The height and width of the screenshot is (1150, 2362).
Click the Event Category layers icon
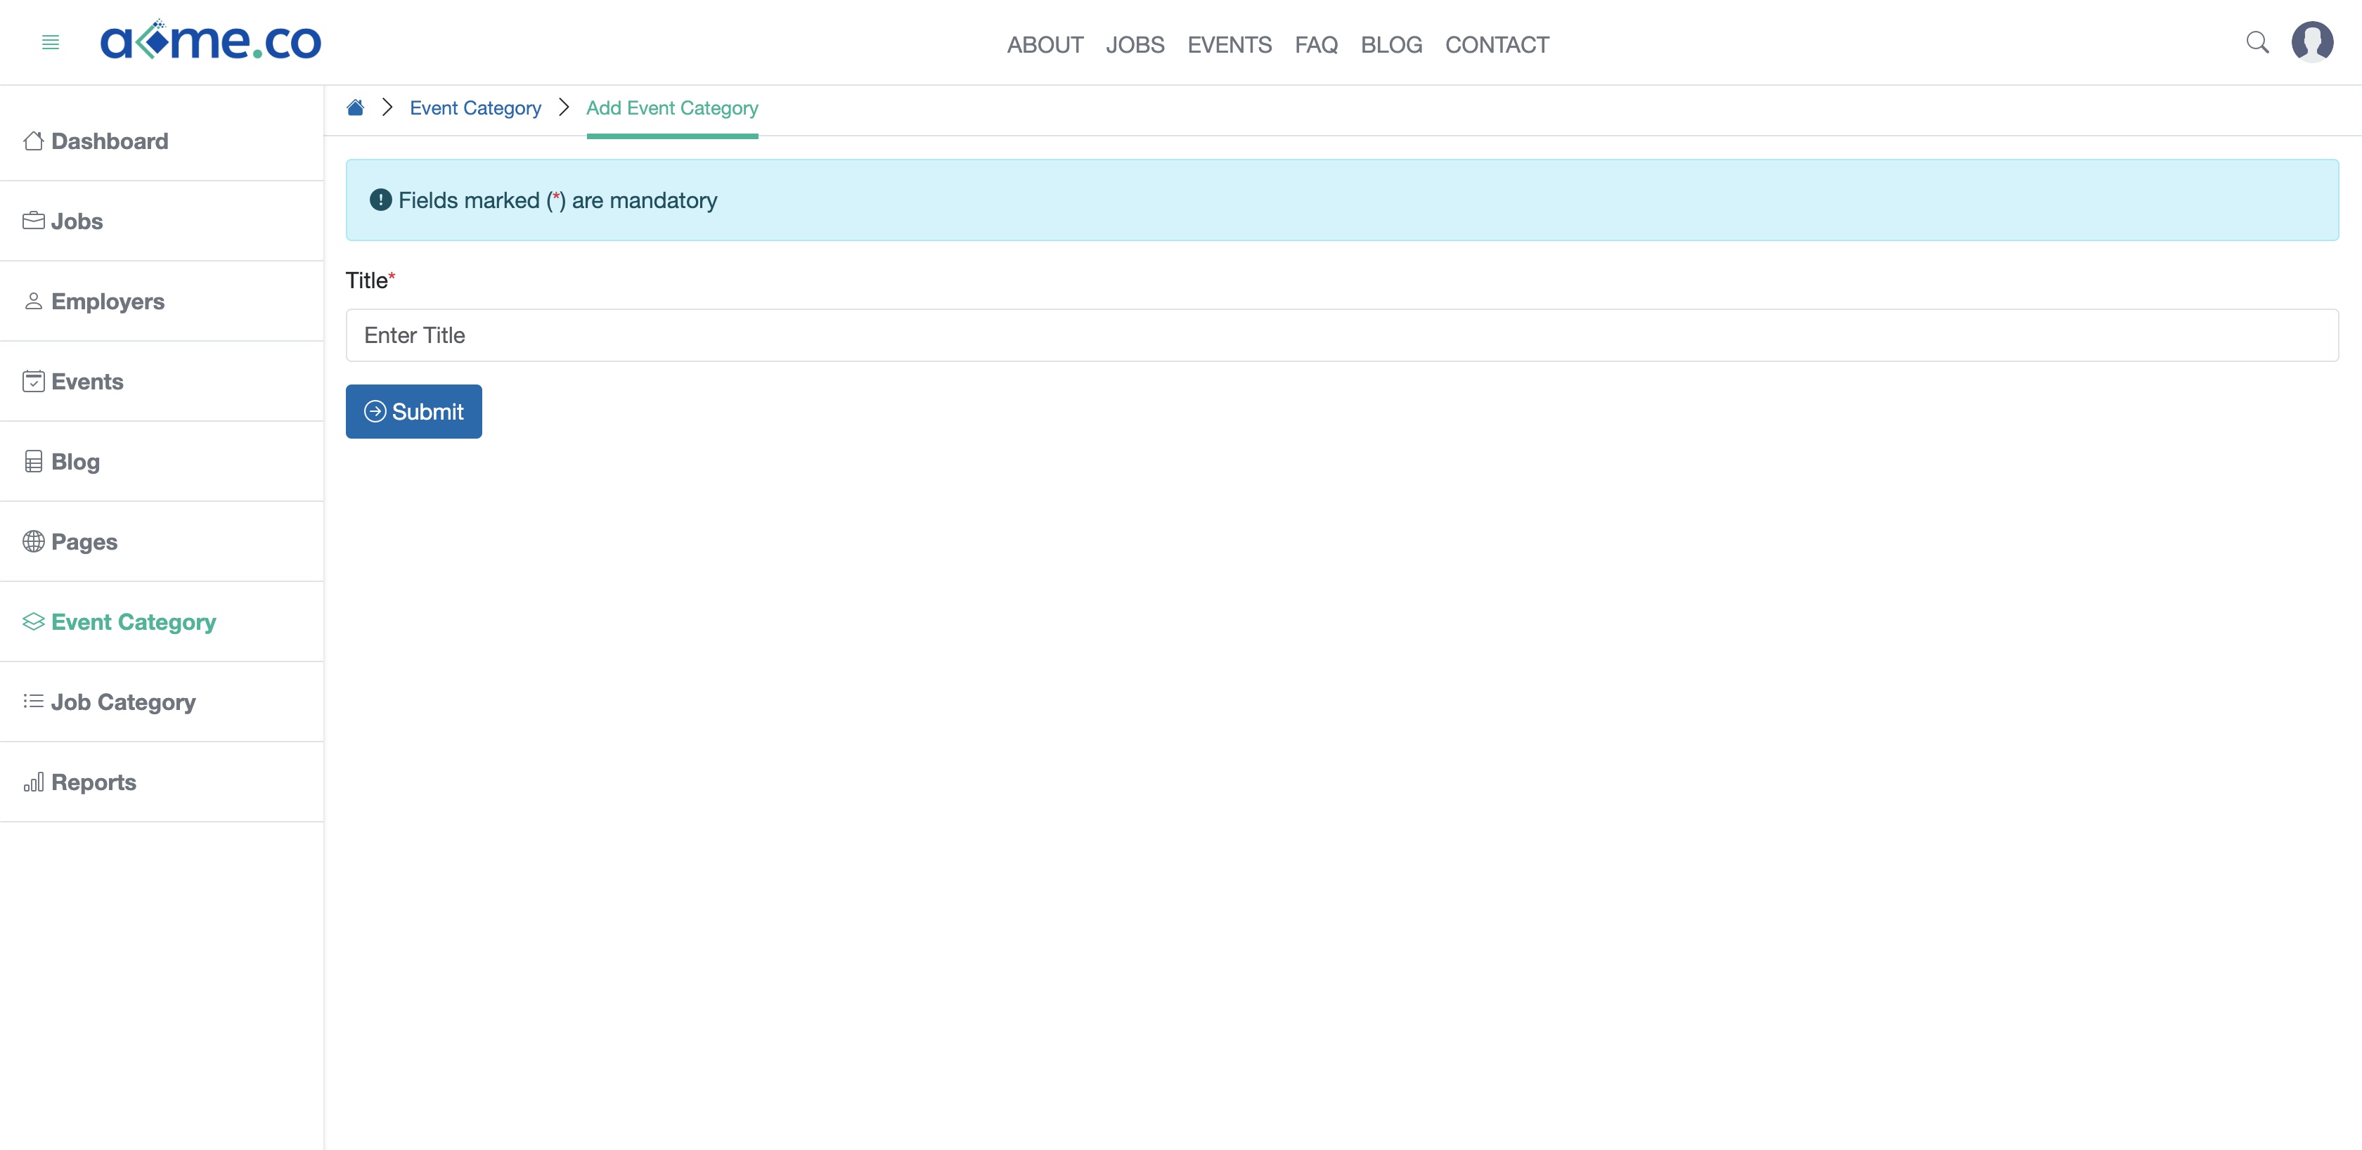pyautogui.click(x=34, y=622)
